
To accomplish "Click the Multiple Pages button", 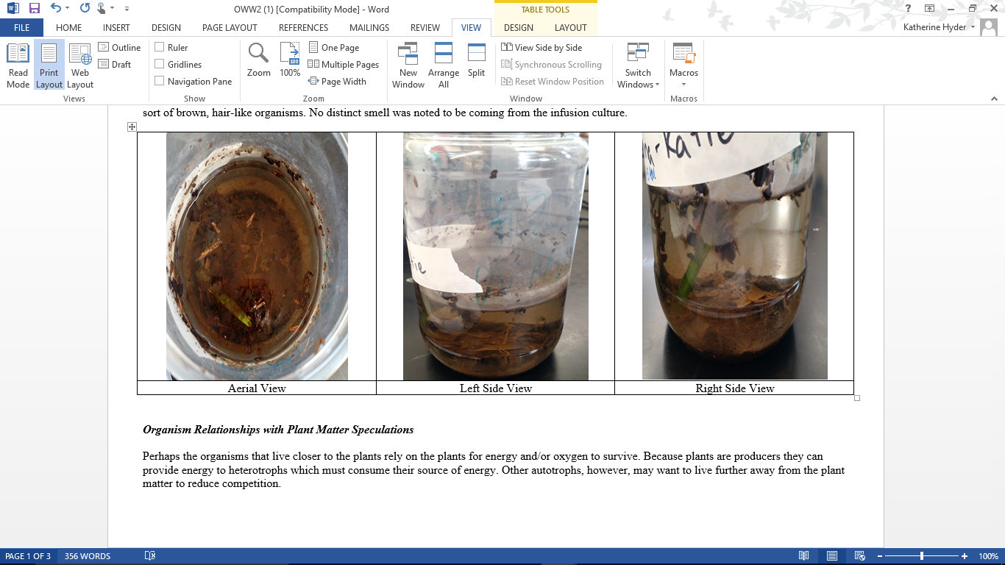I will (344, 64).
